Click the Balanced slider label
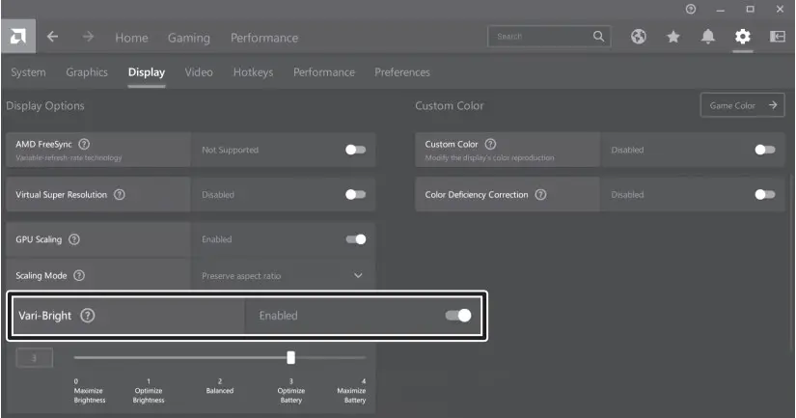 [x=220, y=391]
